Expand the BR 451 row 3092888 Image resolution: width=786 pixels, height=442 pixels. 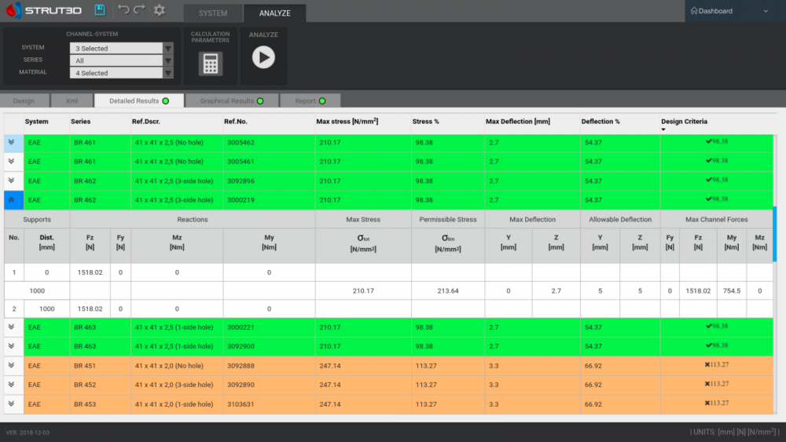click(x=12, y=365)
